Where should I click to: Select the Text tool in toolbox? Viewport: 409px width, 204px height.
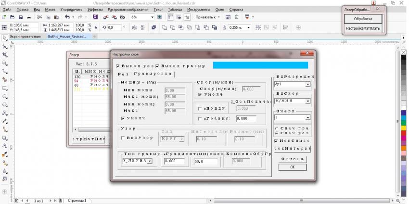[5, 113]
